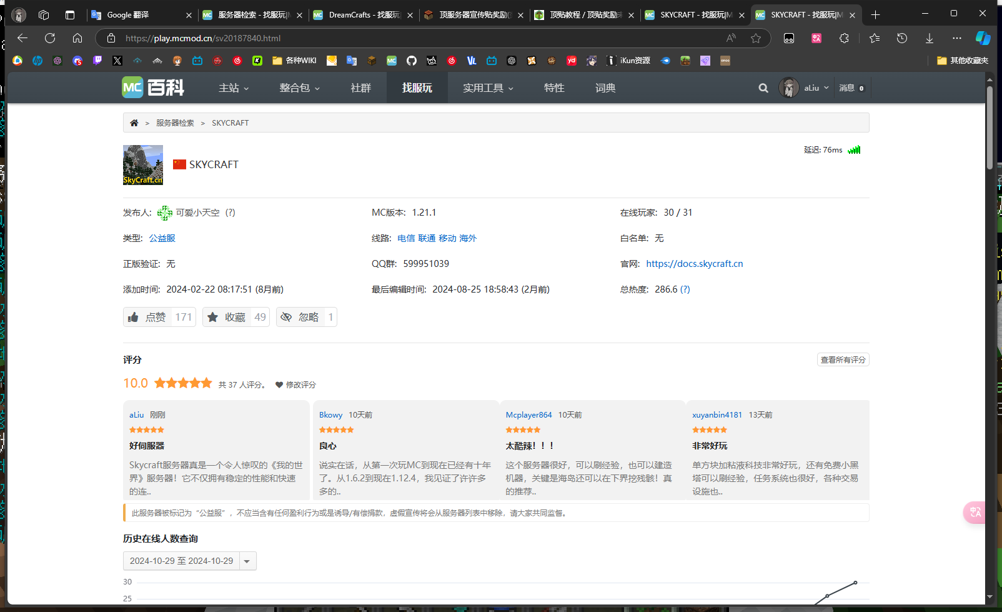1002x612 pixels.
Task: Open the date range picker dropdown arrow
Action: point(247,561)
